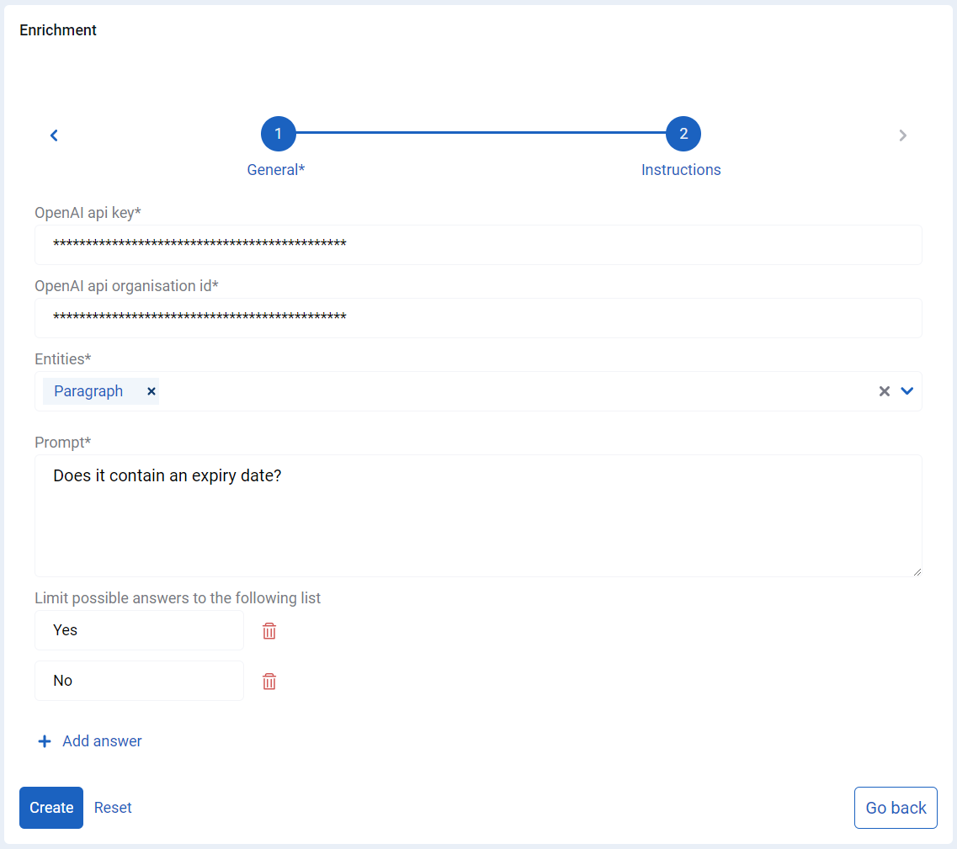Edit the No answer field
This screenshot has width=957, height=849.
pyautogui.click(x=139, y=681)
